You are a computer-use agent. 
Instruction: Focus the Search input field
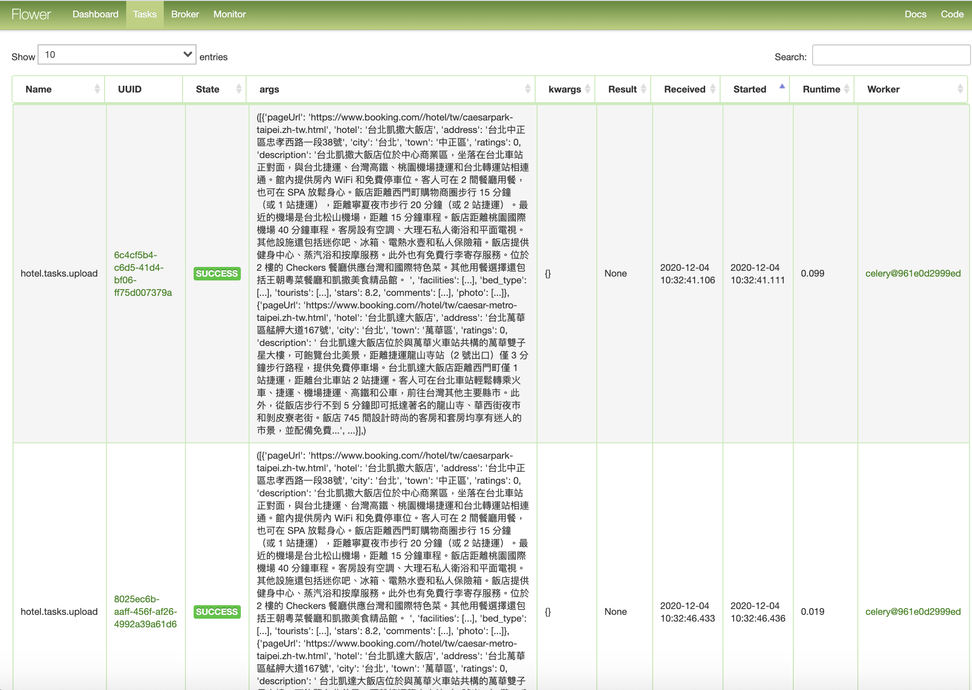(x=891, y=55)
